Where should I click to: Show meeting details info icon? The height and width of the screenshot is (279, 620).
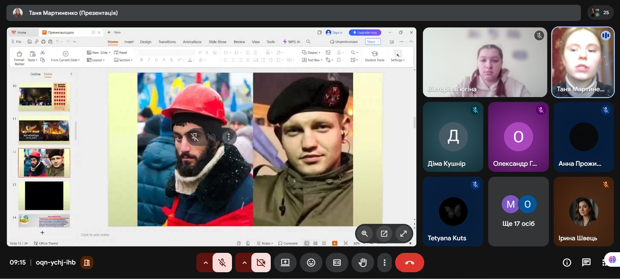pyautogui.click(x=567, y=263)
